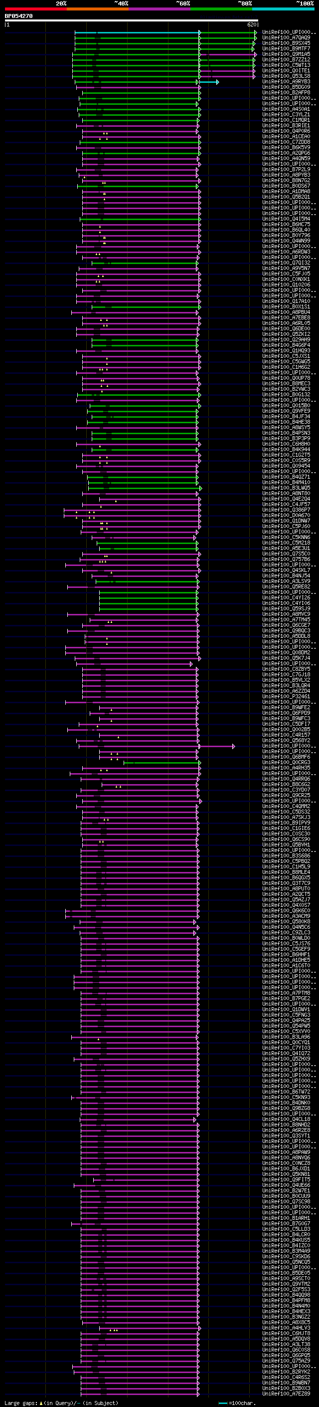319x1407 pixels.
Task: Select hit UniRef100_A8NT80
Action: coord(286,493)
